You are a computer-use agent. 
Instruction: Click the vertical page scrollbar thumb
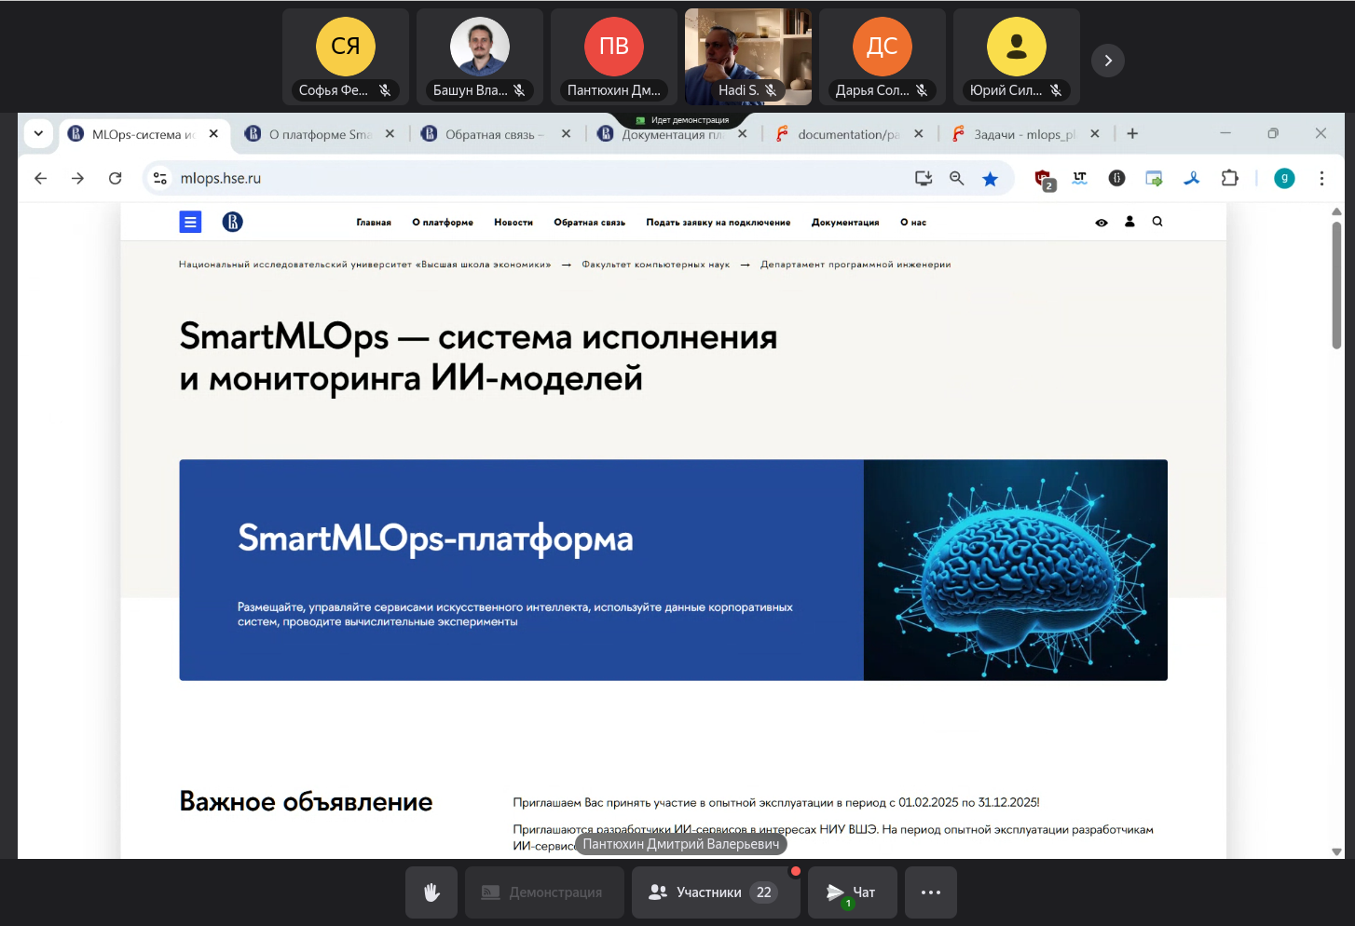coord(1336,284)
